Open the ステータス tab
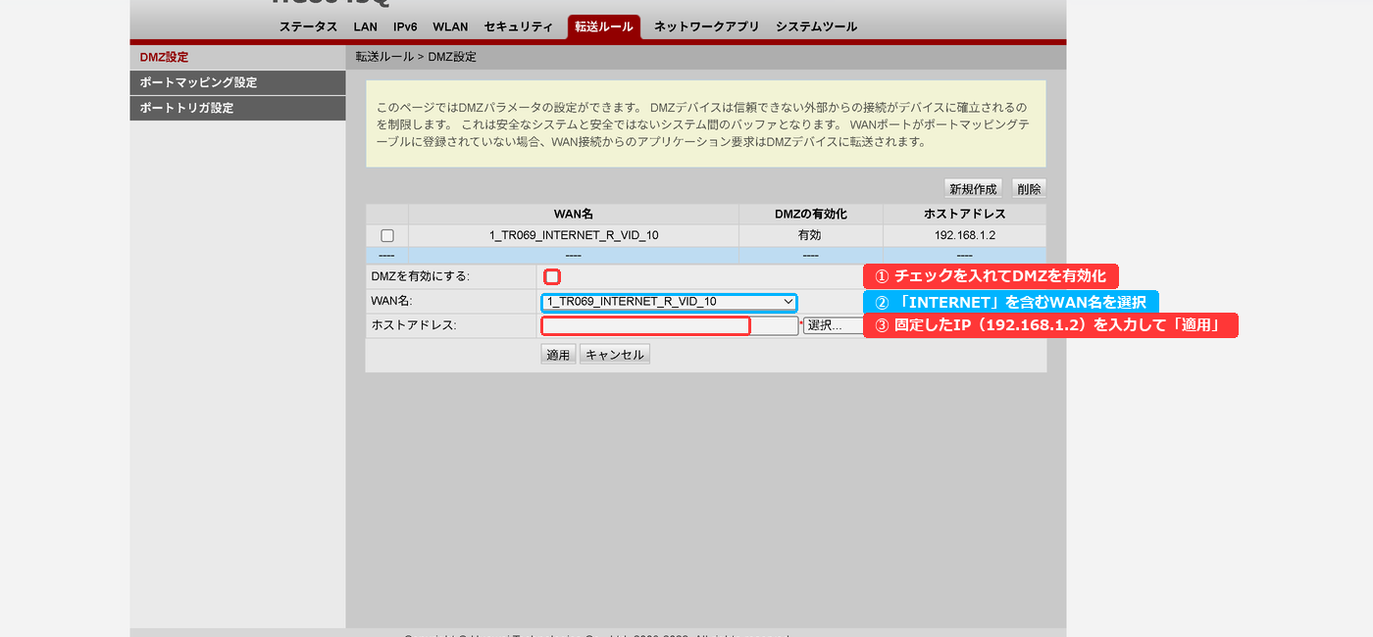 click(x=308, y=27)
